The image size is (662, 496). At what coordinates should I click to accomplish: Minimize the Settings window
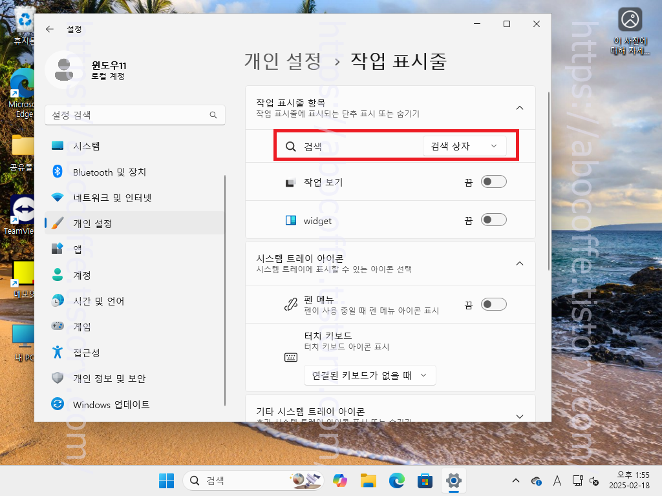click(x=477, y=24)
